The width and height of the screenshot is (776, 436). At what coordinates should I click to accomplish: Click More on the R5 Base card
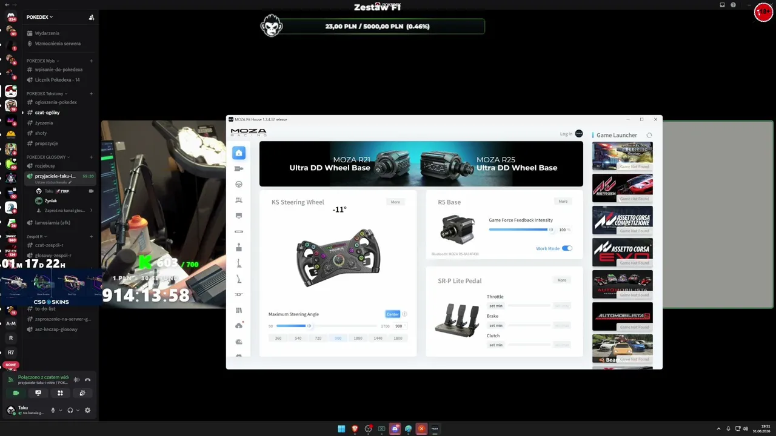563,201
